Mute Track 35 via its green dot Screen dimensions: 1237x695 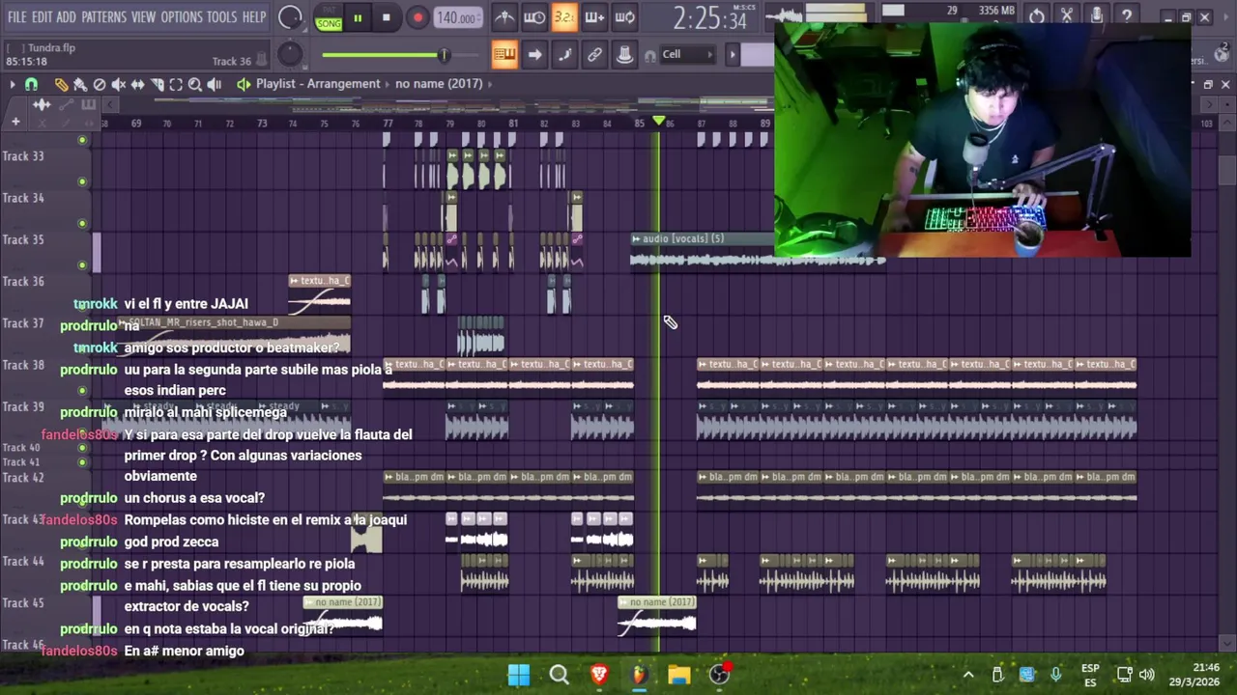click(x=82, y=264)
